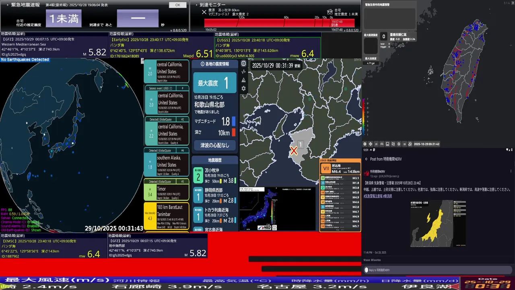
Task: Click the 最大風速(m/s) ticker label
Action: pyautogui.click(x=57, y=280)
